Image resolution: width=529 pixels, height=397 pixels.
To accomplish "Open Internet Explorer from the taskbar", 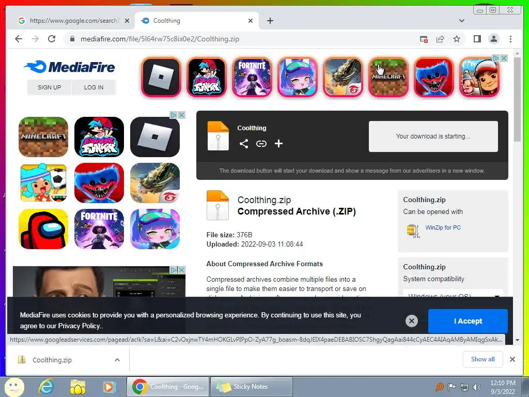I will pyautogui.click(x=46, y=387).
